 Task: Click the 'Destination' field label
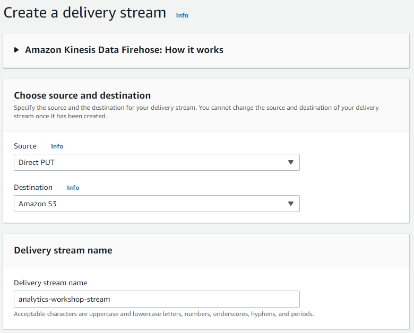(x=33, y=187)
